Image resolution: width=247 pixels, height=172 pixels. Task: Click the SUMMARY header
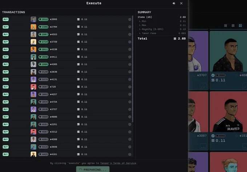click(144, 12)
